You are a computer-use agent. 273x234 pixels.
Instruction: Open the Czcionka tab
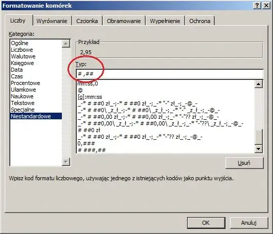87,21
